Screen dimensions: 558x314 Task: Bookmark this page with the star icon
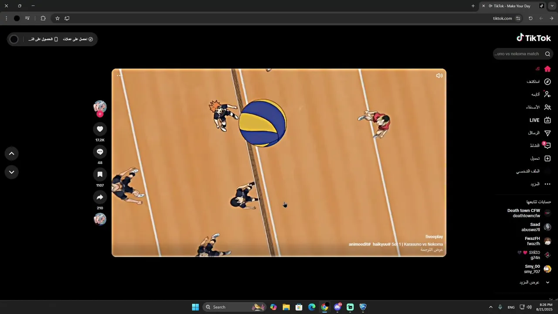click(x=57, y=18)
